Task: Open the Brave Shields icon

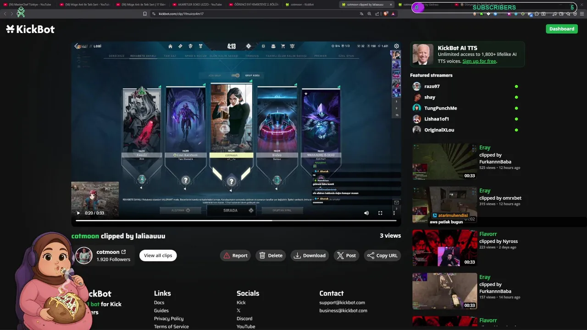Action: coord(386,14)
